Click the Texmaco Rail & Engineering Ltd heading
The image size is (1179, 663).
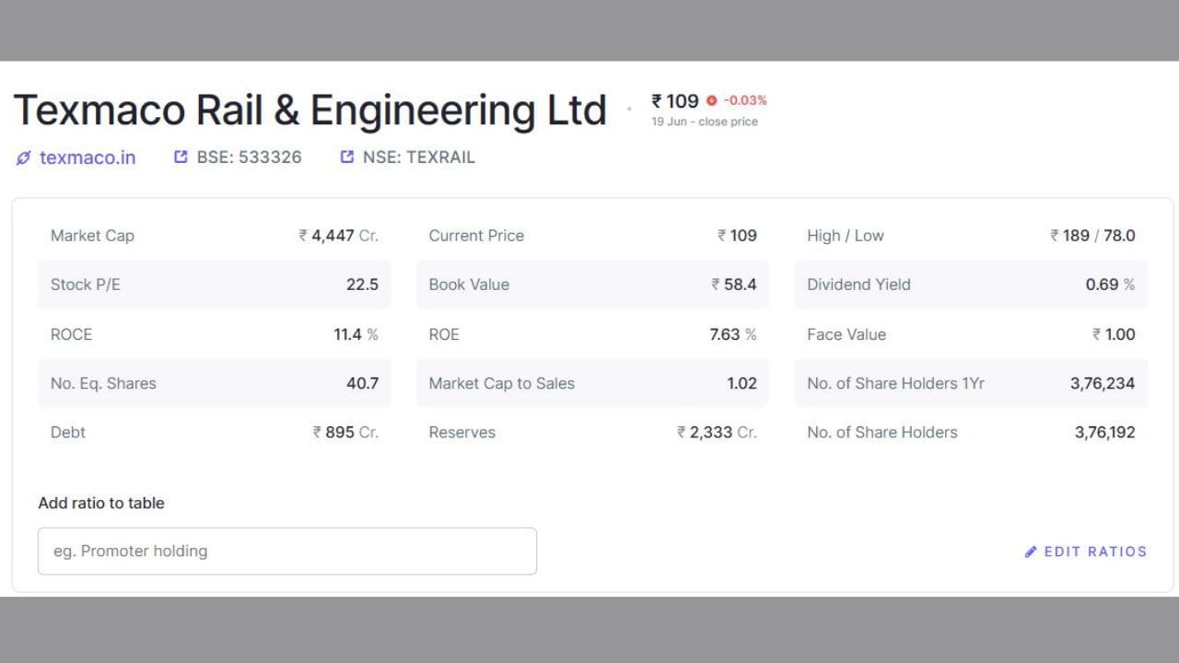coord(309,110)
